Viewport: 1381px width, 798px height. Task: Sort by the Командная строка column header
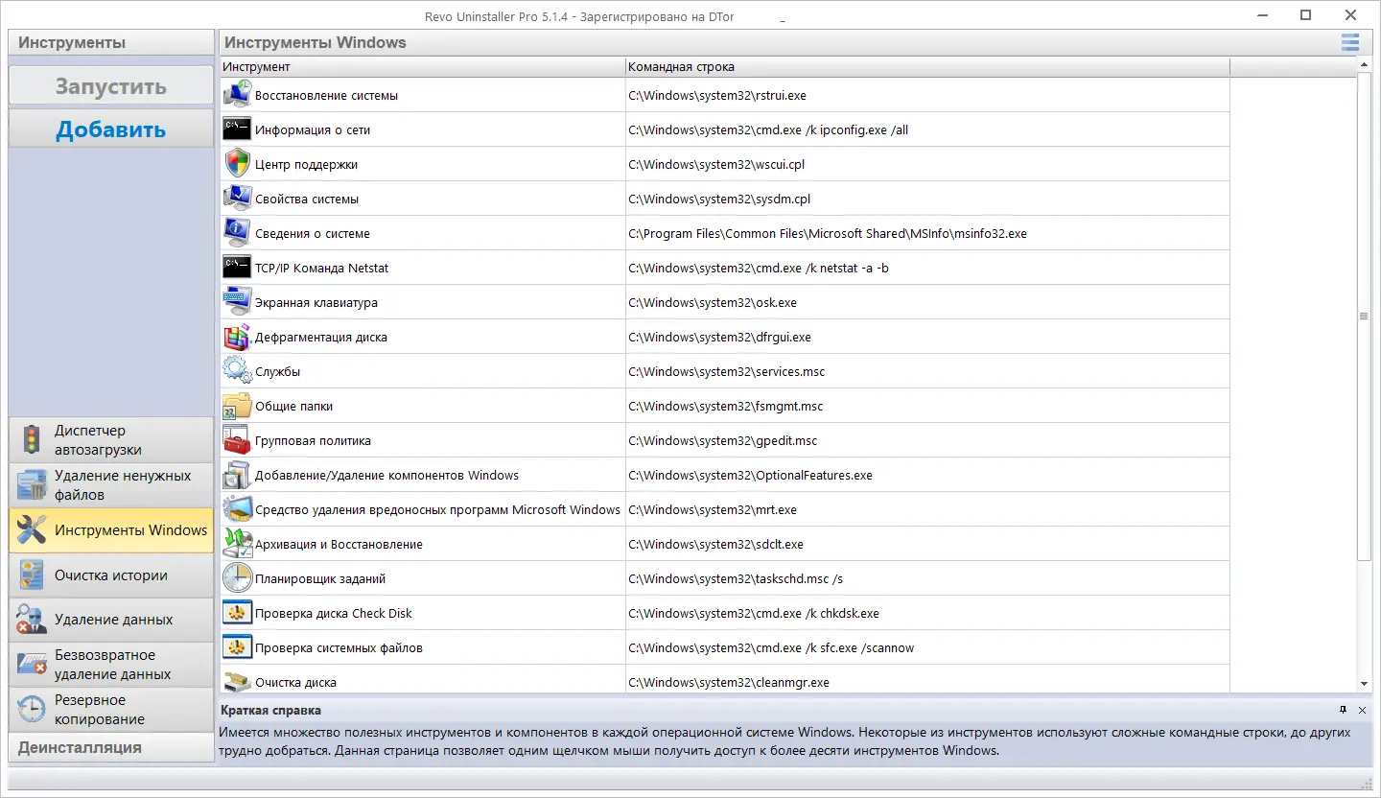click(927, 67)
